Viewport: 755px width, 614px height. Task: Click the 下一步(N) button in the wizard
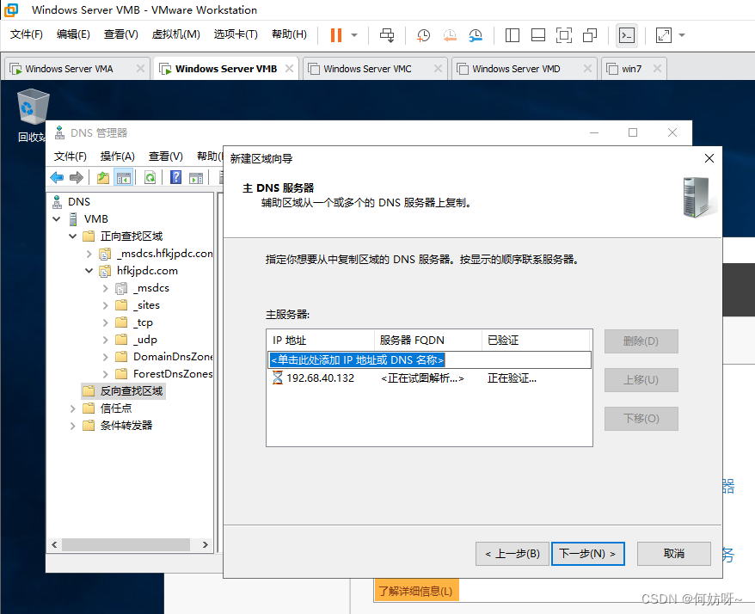pyautogui.click(x=587, y=554)
